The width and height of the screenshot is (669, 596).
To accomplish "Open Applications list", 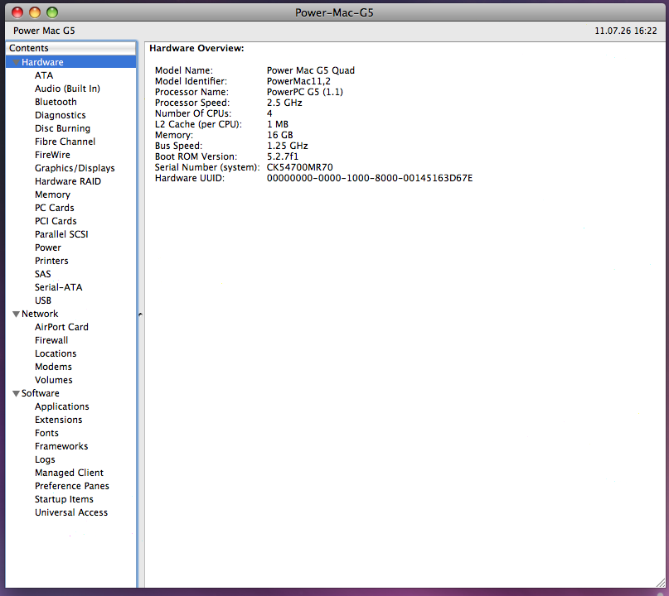I will [62, 406].
